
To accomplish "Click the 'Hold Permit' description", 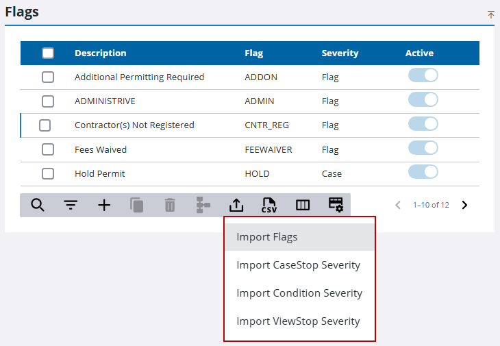I will coord(100,174).
